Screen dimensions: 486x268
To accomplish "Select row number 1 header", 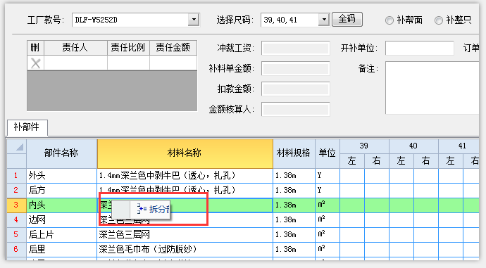I will [16, 176].
